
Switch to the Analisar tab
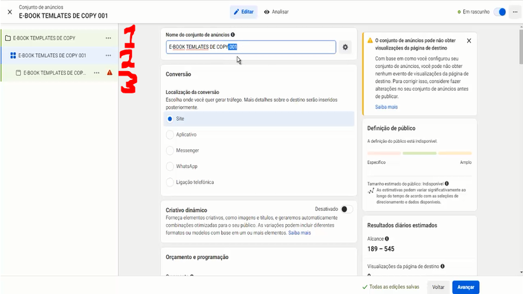[x=276, y=12]
